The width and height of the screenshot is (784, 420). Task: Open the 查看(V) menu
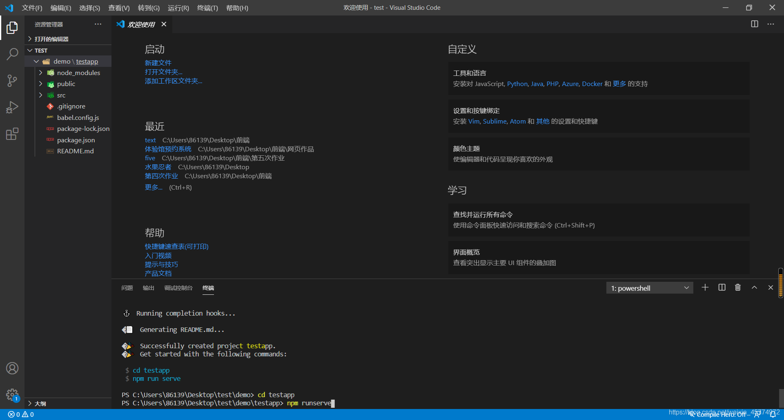119,8
